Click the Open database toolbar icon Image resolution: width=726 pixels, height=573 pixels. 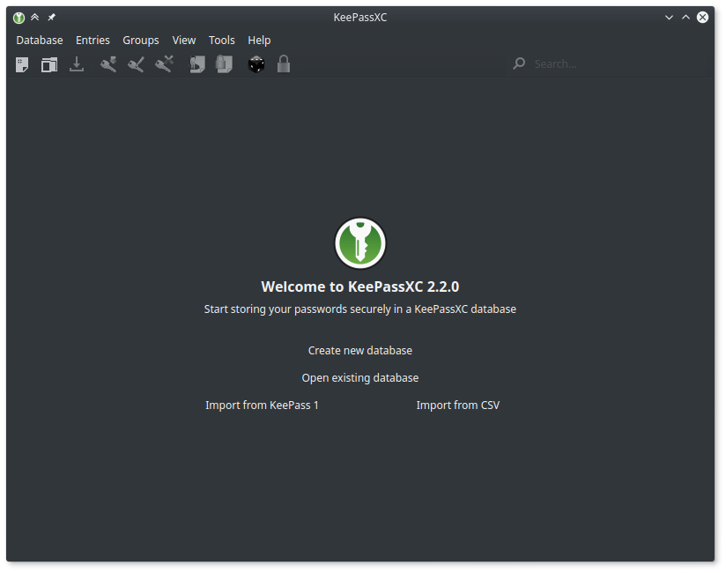49,64
